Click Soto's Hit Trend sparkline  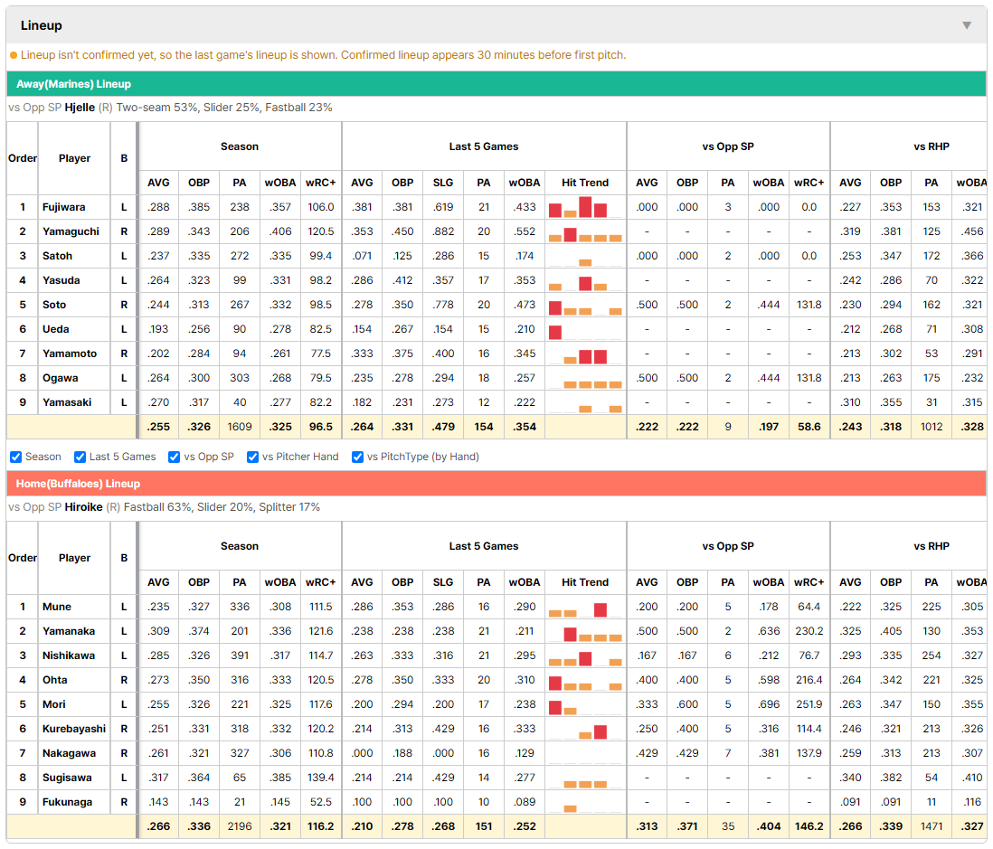pyautogui.click(x=585, y=306)
